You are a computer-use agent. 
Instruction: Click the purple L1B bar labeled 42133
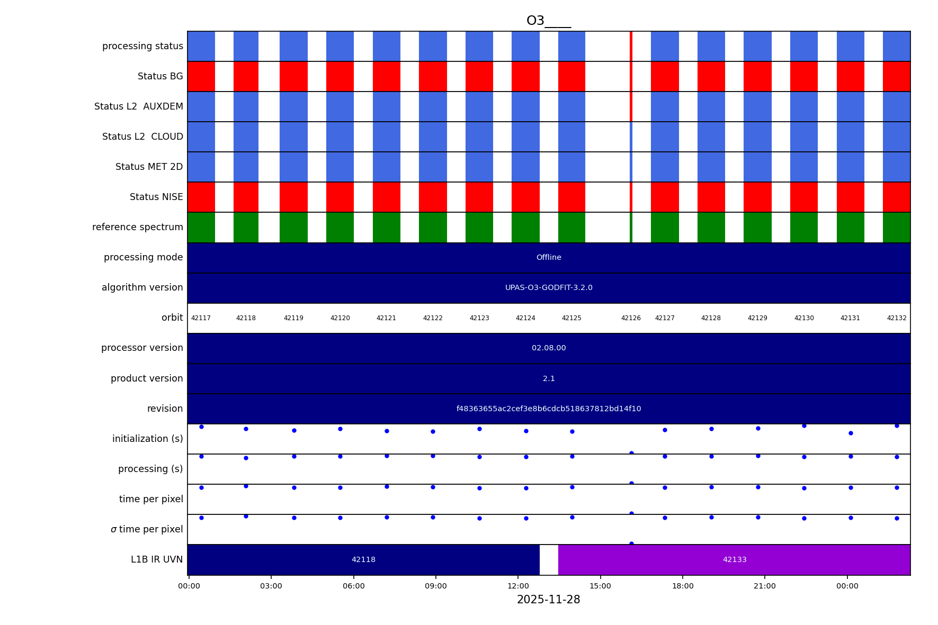tap(734, 560)
